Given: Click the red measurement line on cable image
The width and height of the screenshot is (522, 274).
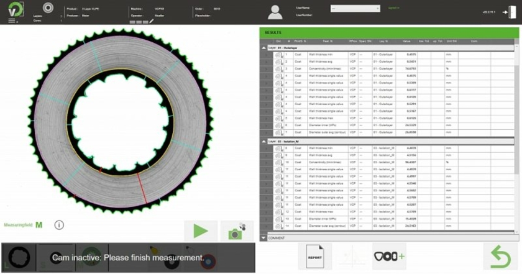Looking at the screenshot, I should coord(142,188).
